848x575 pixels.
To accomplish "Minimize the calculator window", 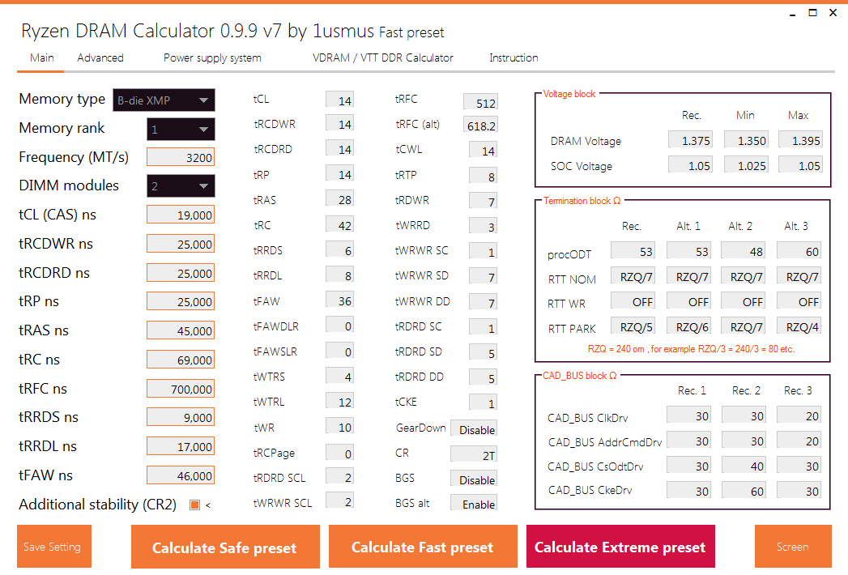I will tap(792, 14).
